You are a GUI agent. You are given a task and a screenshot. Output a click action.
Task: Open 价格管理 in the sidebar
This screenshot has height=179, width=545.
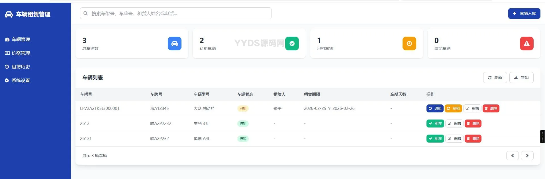pos(21,53)
